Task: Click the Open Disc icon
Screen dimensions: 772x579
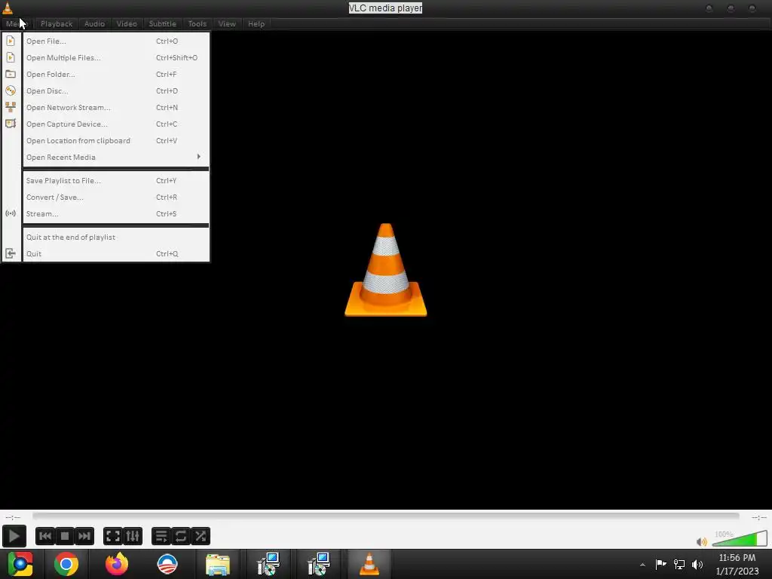Action: click(11, 90)
